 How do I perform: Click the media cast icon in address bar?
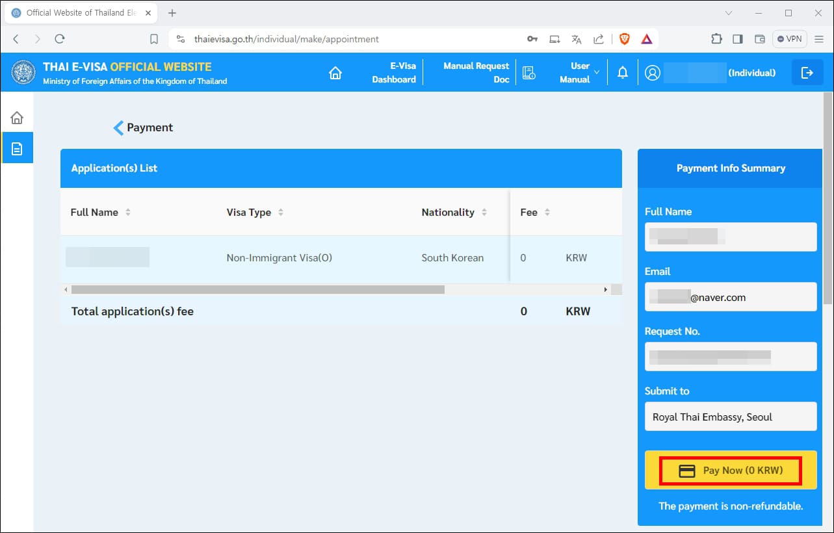coord(554,39)
